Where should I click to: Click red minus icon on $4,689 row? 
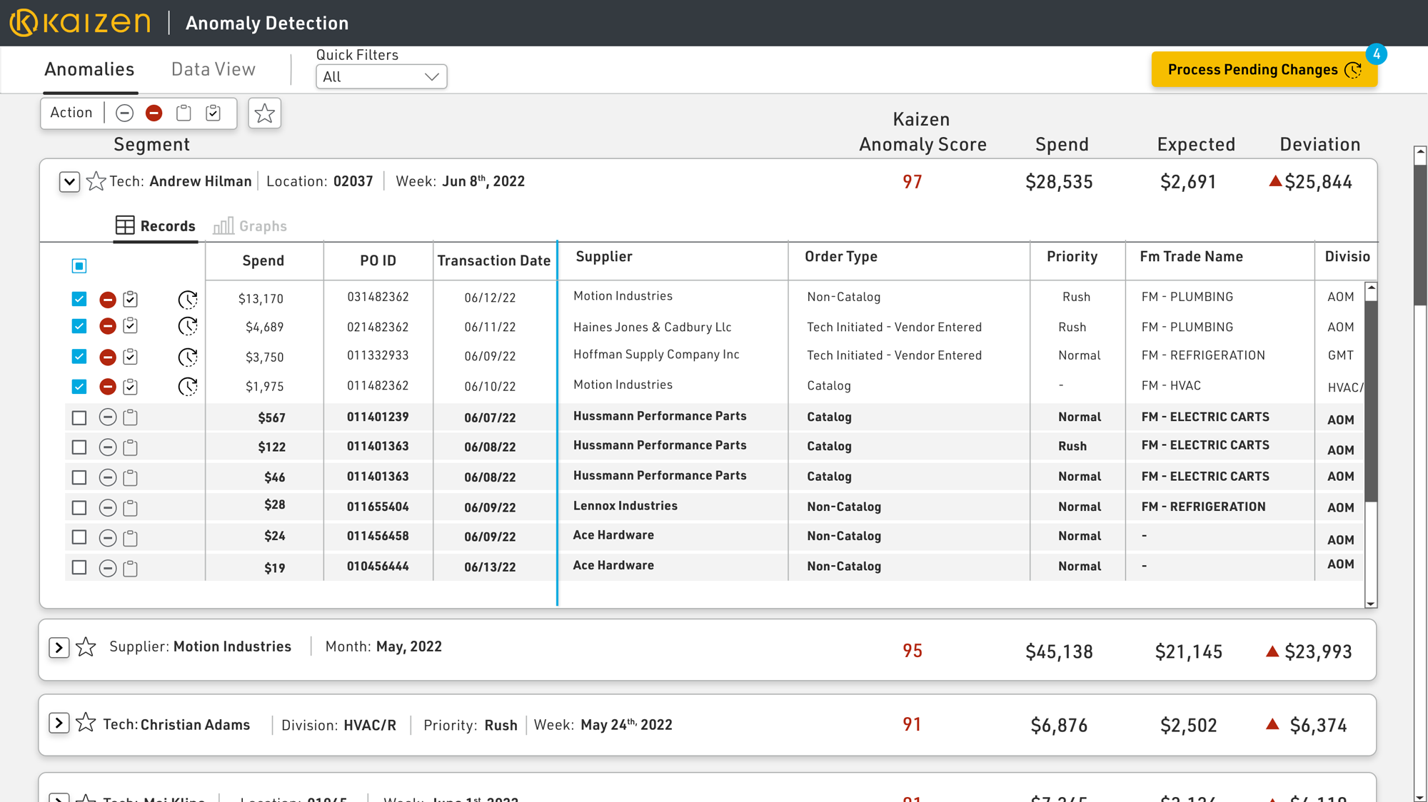(108, 326)
